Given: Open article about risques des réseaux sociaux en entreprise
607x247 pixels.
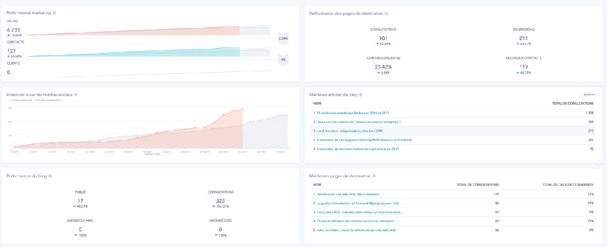Looking at the screenshot, I should tap(359, 122).
